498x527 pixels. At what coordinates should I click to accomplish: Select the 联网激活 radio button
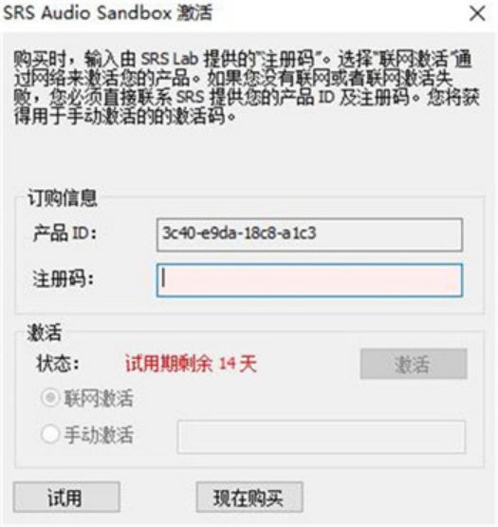pyautogui.click(x=50, y=398)
